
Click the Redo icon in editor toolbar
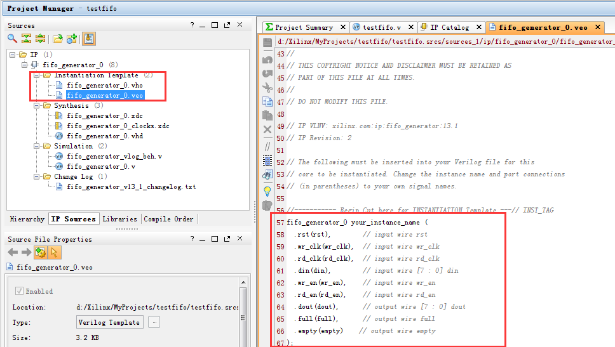point(267,74)
